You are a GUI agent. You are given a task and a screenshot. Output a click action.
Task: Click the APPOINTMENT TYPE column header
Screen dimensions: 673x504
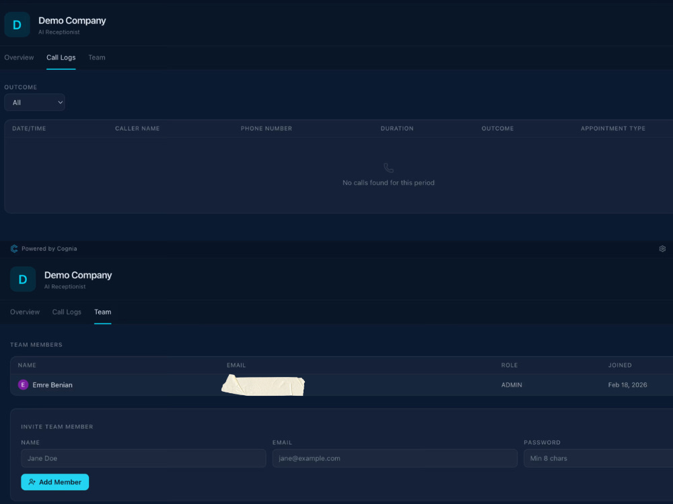(x=613, y=128)
